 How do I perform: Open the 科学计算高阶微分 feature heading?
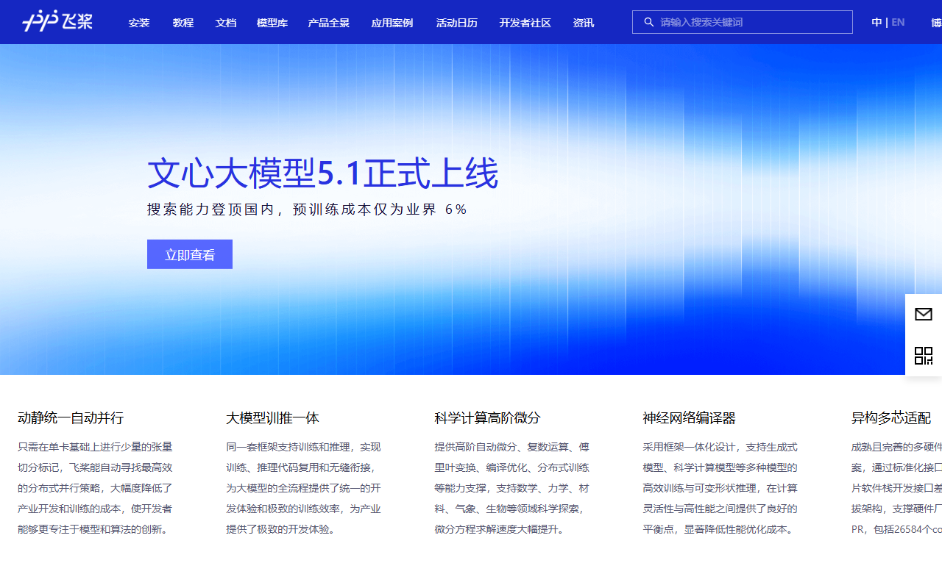point(487,418)
